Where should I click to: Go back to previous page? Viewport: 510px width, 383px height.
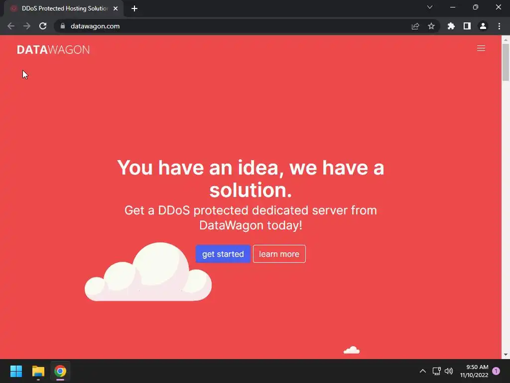(x=11, y=26)
